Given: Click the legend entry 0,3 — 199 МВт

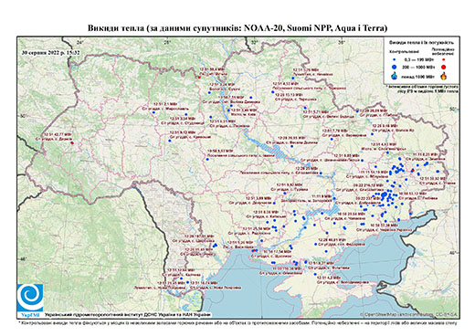Looking at the screenshot, I should (419, 59).
